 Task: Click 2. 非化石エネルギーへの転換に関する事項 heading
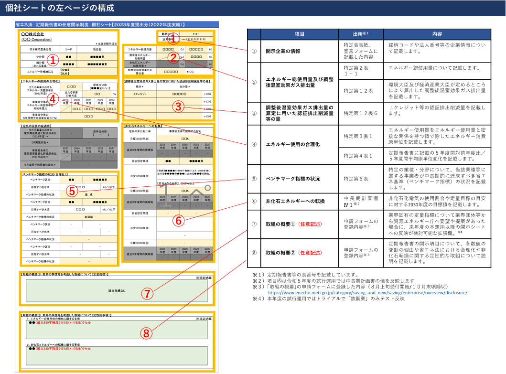[x=53, y=345]
